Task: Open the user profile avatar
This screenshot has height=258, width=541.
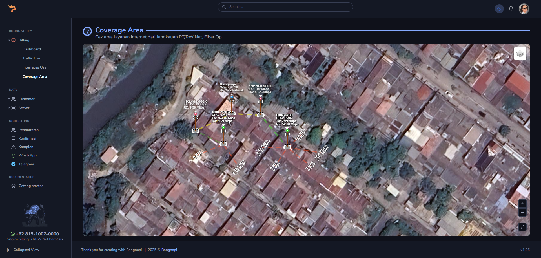Action: pyautogui.click(x=524, y=9)
